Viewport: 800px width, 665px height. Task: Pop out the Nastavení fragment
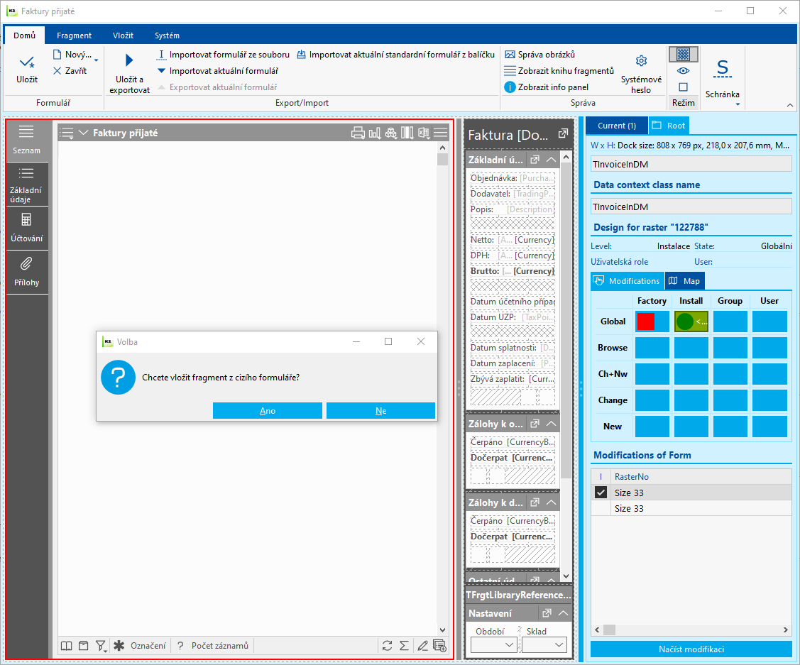click(547, 613)
